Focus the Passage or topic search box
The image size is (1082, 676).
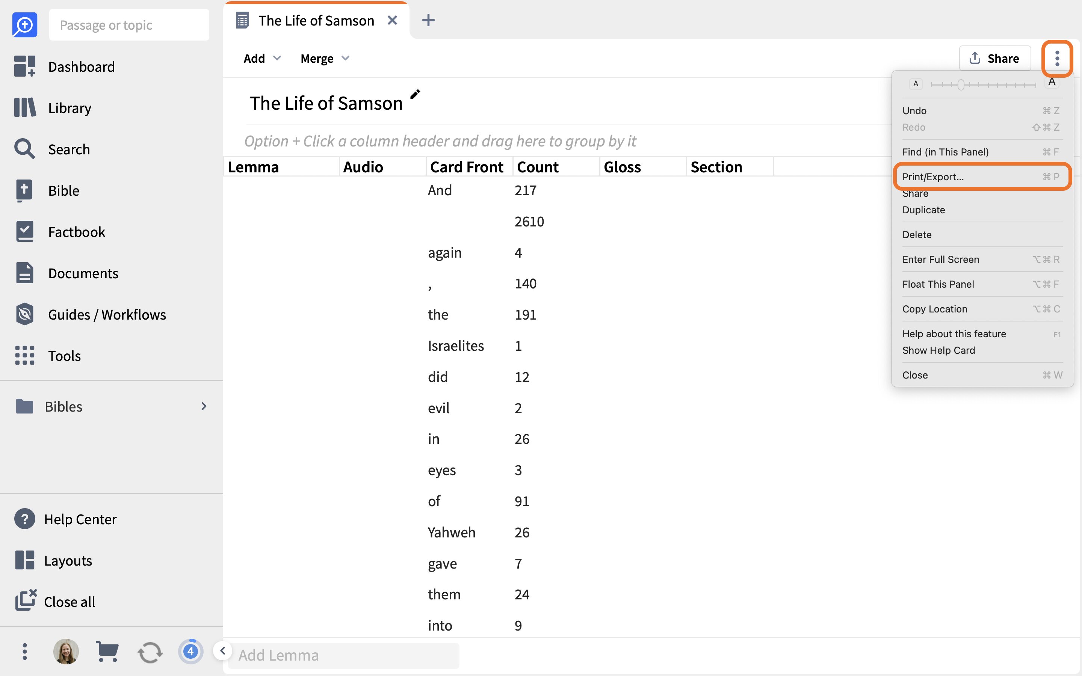[129, 24]
